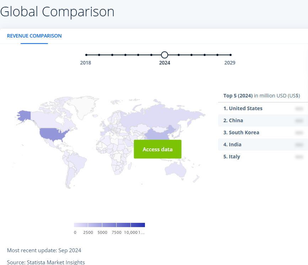The height and width of the screenshot is (265, 308).
Task: Click the blurred value next to China
Action: coord(299,121)
